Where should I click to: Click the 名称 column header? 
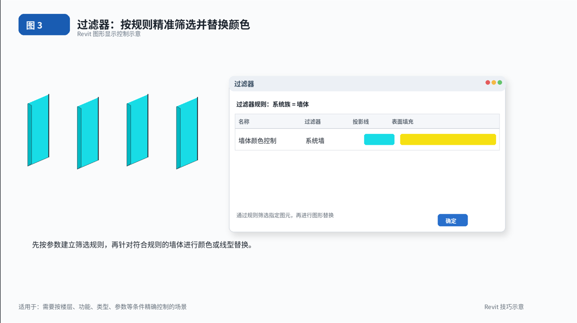243,122
